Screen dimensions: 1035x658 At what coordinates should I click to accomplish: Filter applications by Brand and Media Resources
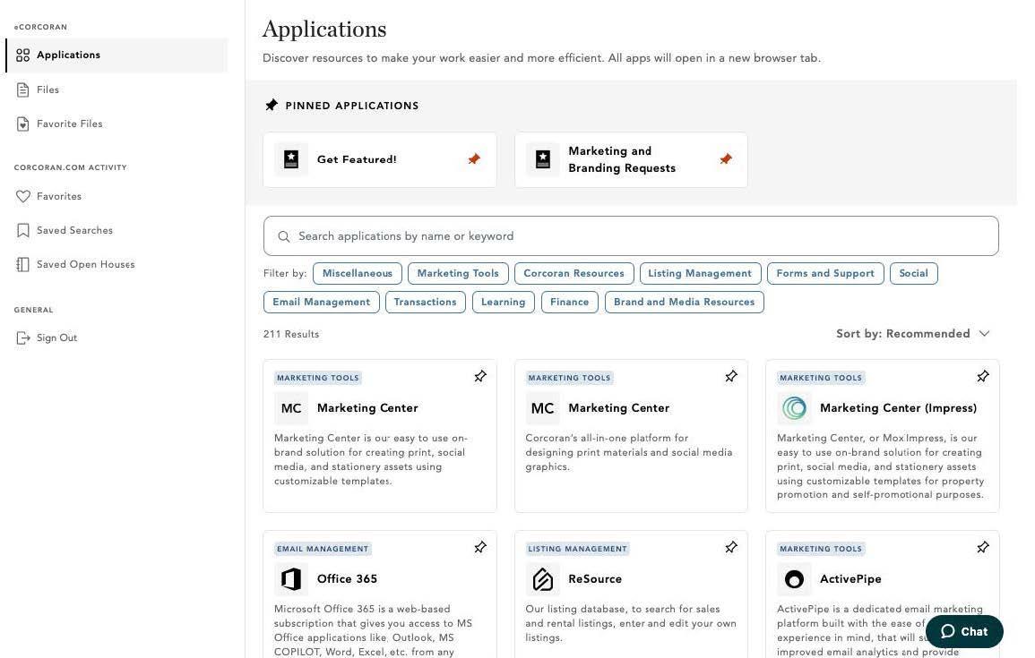[x=684, y=303]
